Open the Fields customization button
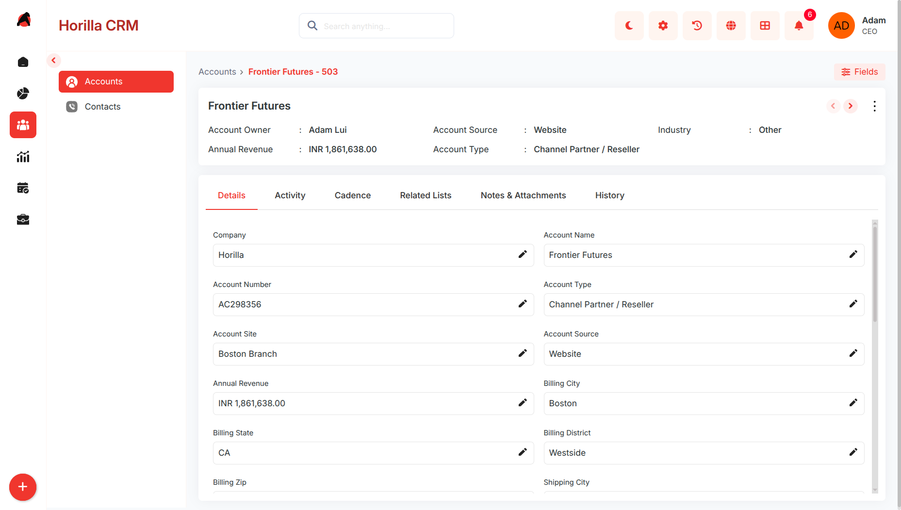This screenshot has height=510, width=901. coord(859,72)
